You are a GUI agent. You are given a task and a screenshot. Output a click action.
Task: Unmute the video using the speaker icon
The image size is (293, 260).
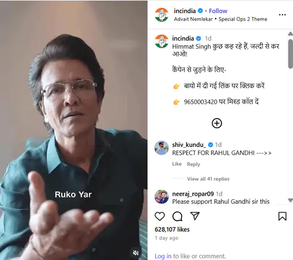[x=136, y=253]
